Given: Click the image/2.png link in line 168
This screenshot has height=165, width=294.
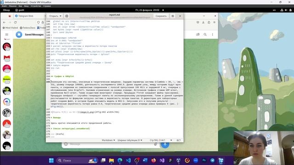Looking at the screenshot, I should 86,112.
